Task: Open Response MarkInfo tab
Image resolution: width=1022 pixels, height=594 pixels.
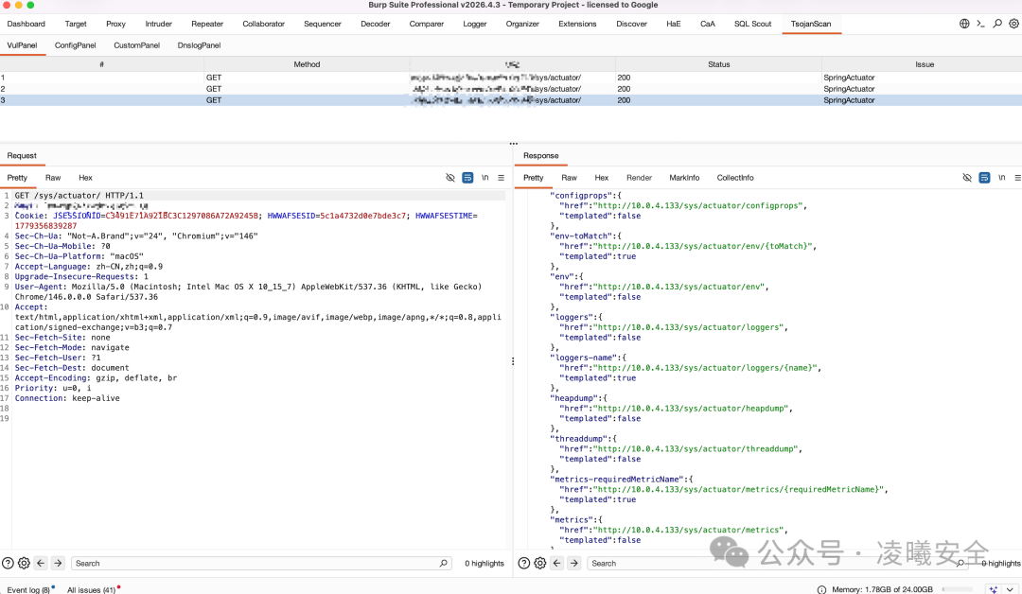Action: pyautogui.click(x=684, y=178)
